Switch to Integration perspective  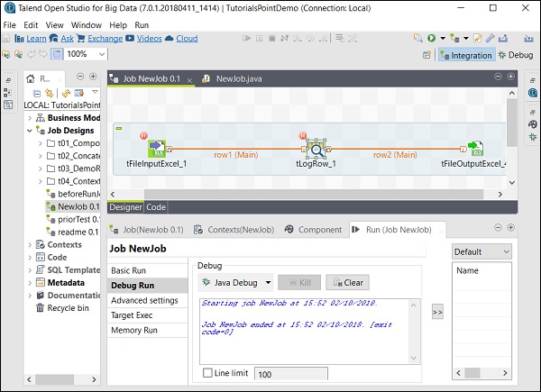tap(466, 55)
